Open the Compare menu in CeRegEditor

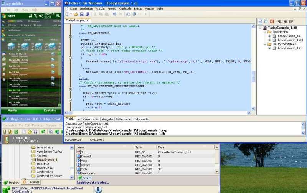[x=51, y=125]
